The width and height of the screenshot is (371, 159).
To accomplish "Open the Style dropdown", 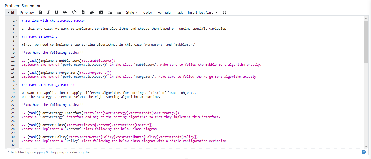I will (132, 12).
